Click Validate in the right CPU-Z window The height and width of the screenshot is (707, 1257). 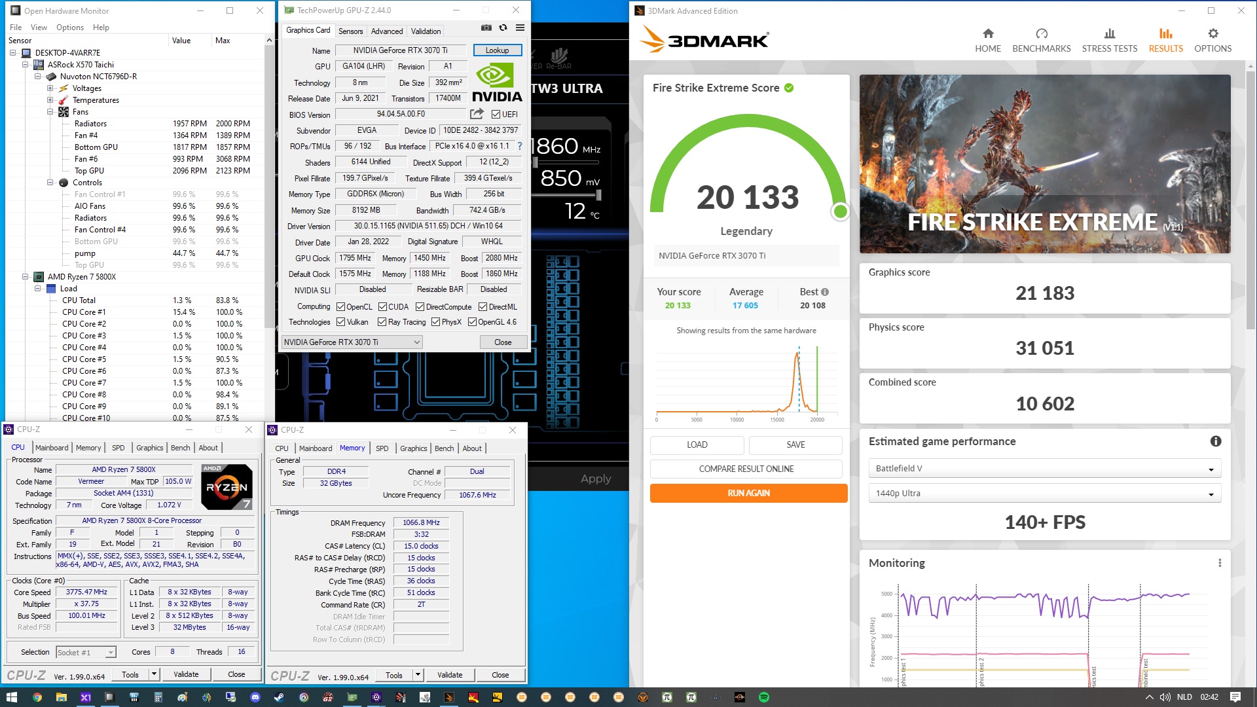[x=450, y=675]
